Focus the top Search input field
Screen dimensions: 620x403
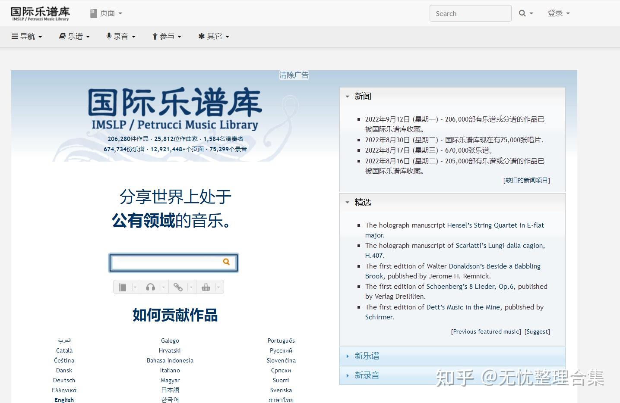click(470, 13)
